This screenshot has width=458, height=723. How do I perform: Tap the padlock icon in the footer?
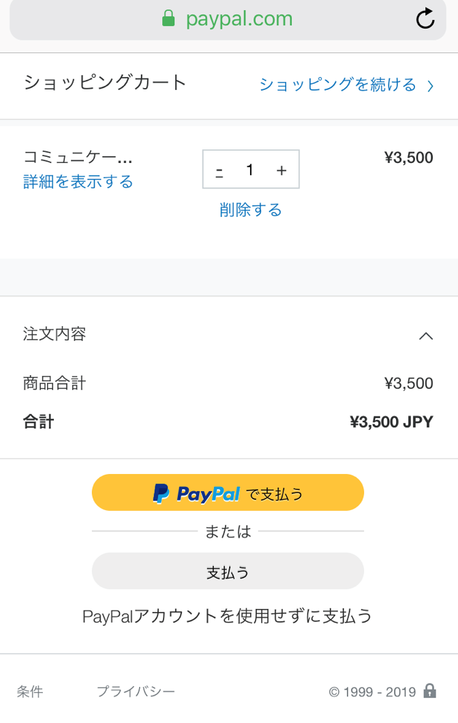coord(430,691)
